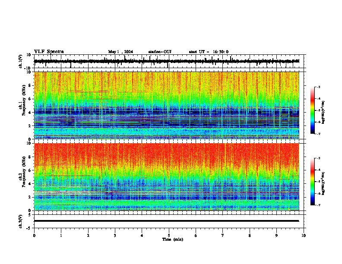The width and height of the screenshot is (342, 264).
Task: Click the "VLF Spectra" plot title
Action: [49, 52]
